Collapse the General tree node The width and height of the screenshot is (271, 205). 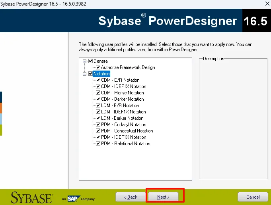pyautogui.click(x=84, y=61)
